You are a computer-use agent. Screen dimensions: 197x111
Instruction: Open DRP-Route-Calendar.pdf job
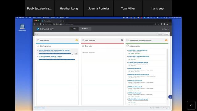click(x=135, y=81)
